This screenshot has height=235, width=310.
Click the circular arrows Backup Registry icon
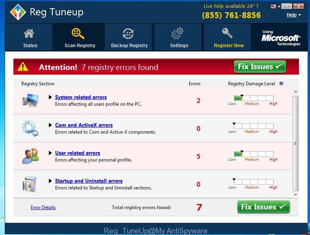(x=128, y=33)
